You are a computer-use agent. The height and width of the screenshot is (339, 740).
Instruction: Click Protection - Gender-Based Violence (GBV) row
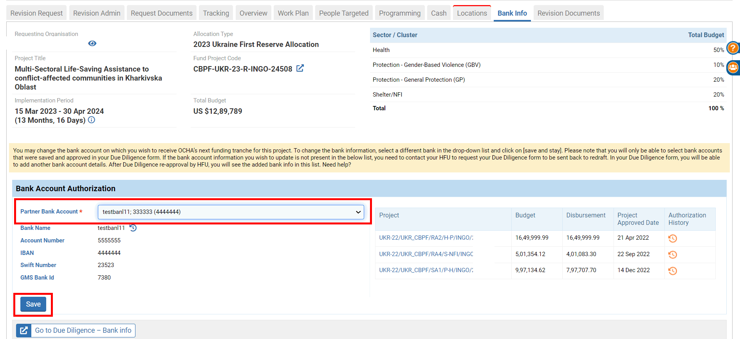click(x=548, y=65)
